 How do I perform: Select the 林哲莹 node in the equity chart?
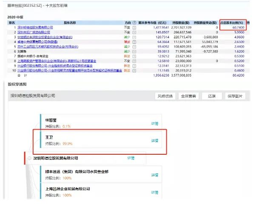click(x=101, y=122)
